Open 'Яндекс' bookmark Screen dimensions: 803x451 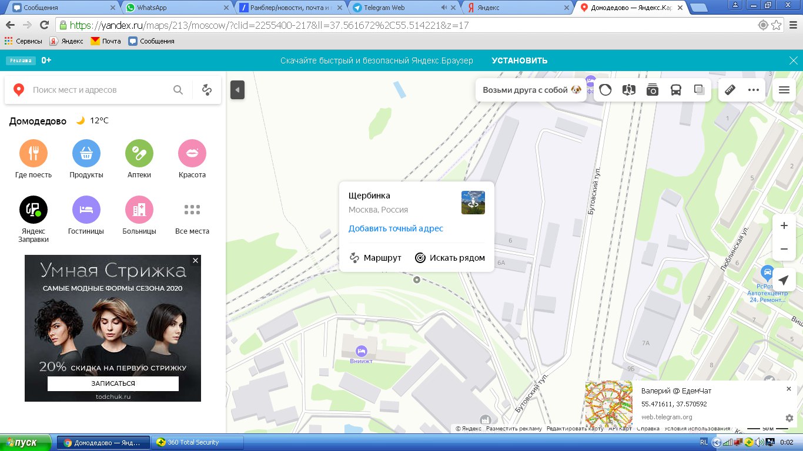click(x=66, y=41)
